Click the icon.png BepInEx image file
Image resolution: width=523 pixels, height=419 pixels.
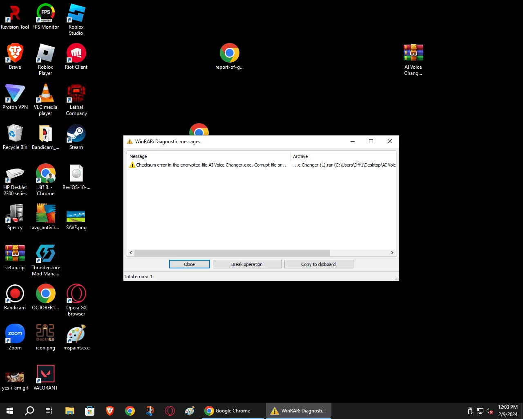(x=45, y=337)
